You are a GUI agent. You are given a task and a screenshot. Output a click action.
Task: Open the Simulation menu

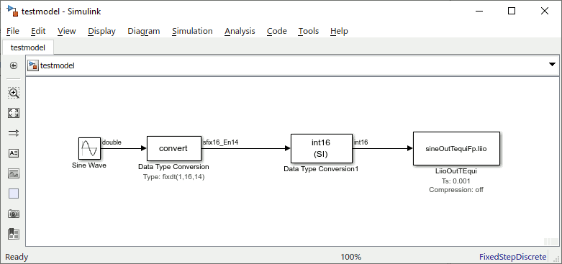point(192,31)
